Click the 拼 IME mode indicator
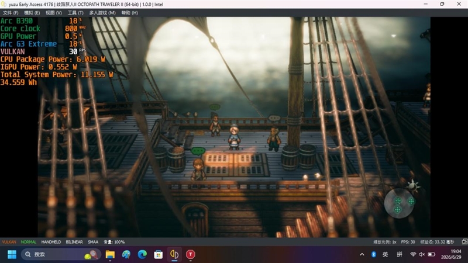 point(400,254)
